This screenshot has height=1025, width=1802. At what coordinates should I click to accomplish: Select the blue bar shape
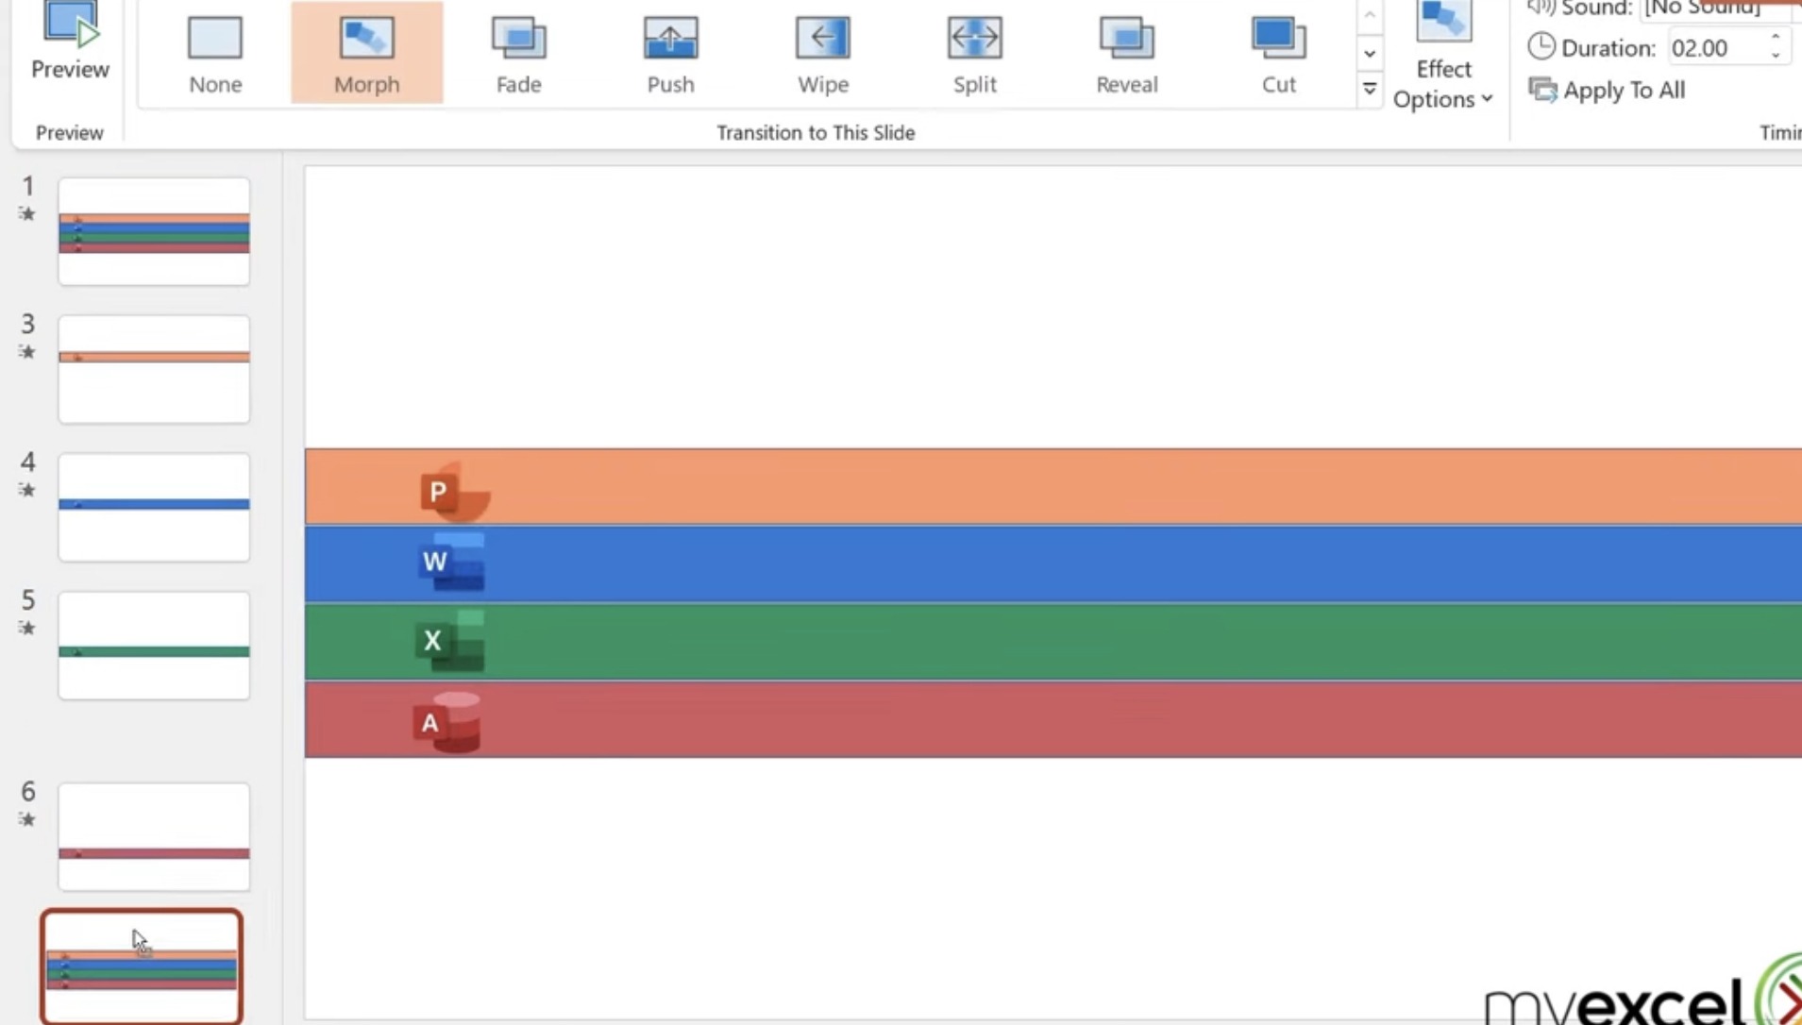pos(1053,564)
